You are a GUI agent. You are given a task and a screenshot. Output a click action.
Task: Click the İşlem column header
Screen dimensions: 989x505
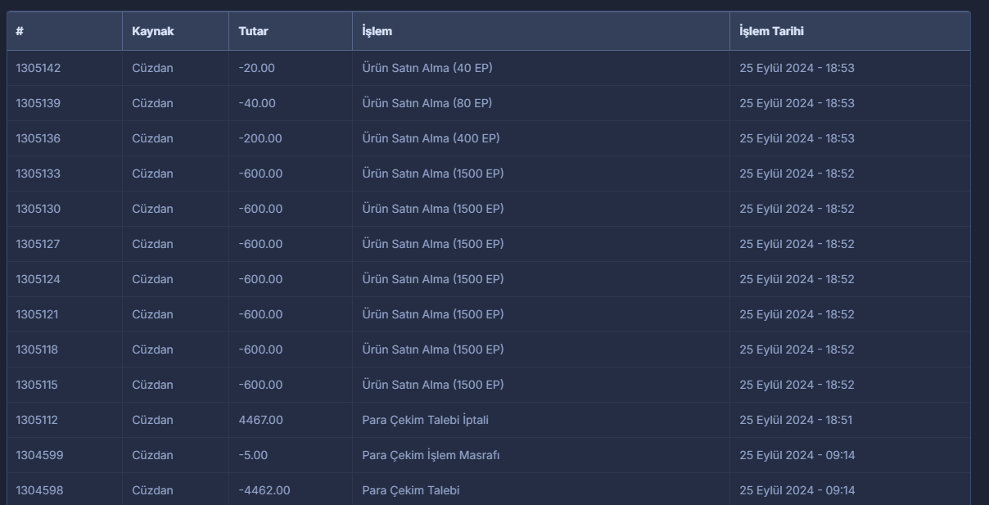click(377, 31)
